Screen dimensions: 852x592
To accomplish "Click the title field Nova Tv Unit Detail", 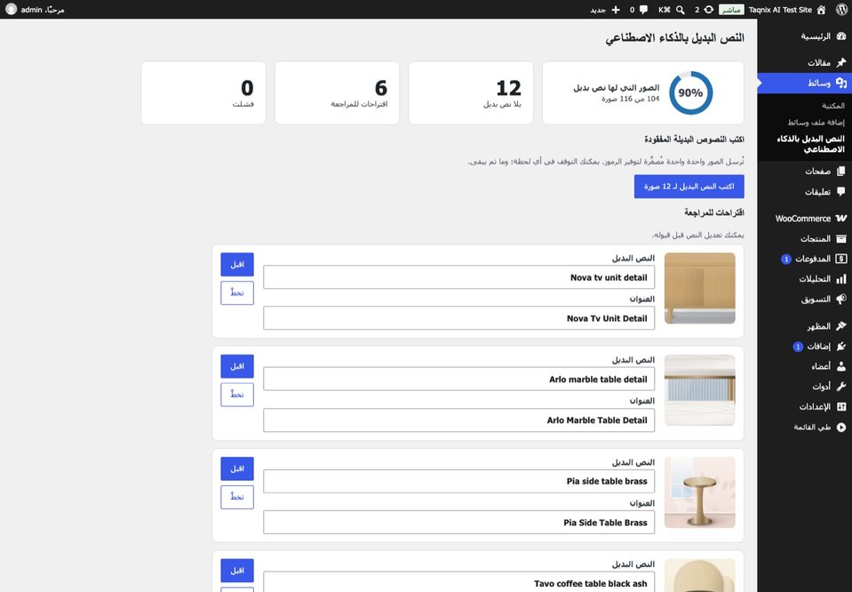I will click(x=459, y=318).
